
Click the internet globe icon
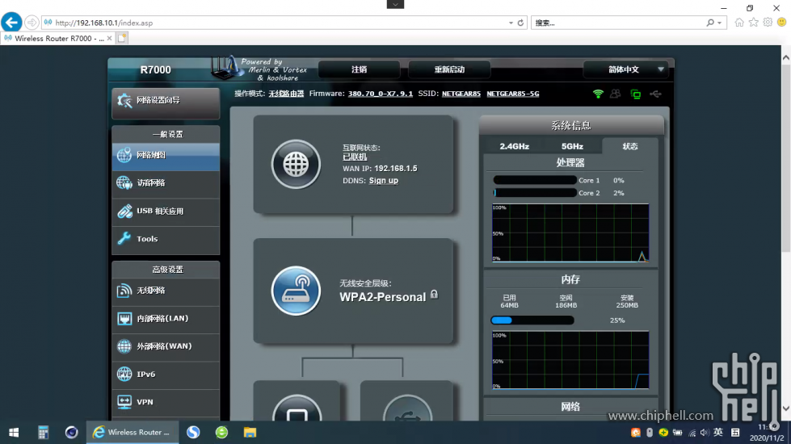[x=296, y=165]
